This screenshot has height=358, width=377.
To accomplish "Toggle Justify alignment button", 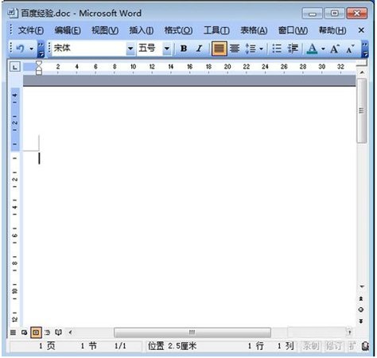I will [x=220, y=49].
